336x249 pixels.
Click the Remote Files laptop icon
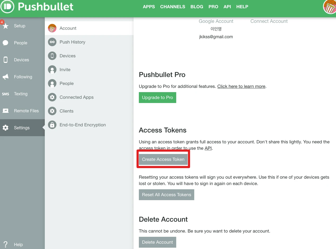pos(6,111)
